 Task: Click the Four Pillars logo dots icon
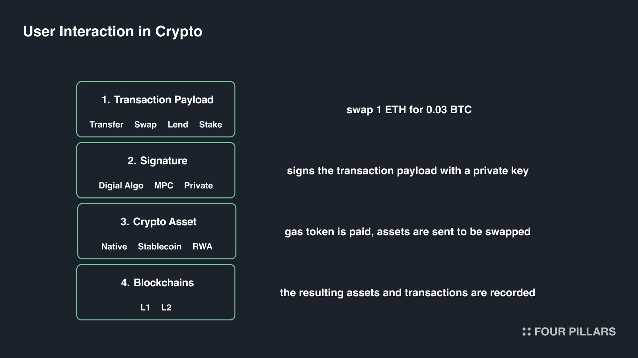pos(526,332)
